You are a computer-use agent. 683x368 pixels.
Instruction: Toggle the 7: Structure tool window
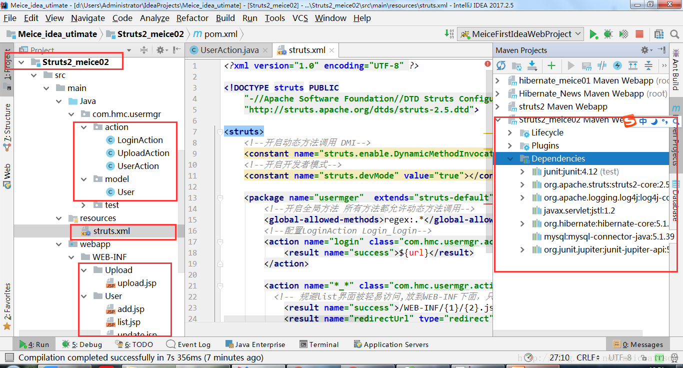7,127
